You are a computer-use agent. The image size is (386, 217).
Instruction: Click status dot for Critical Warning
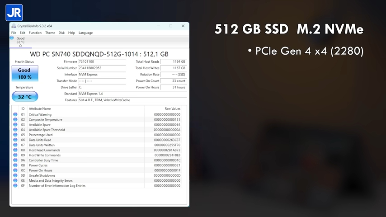[15, 114]
